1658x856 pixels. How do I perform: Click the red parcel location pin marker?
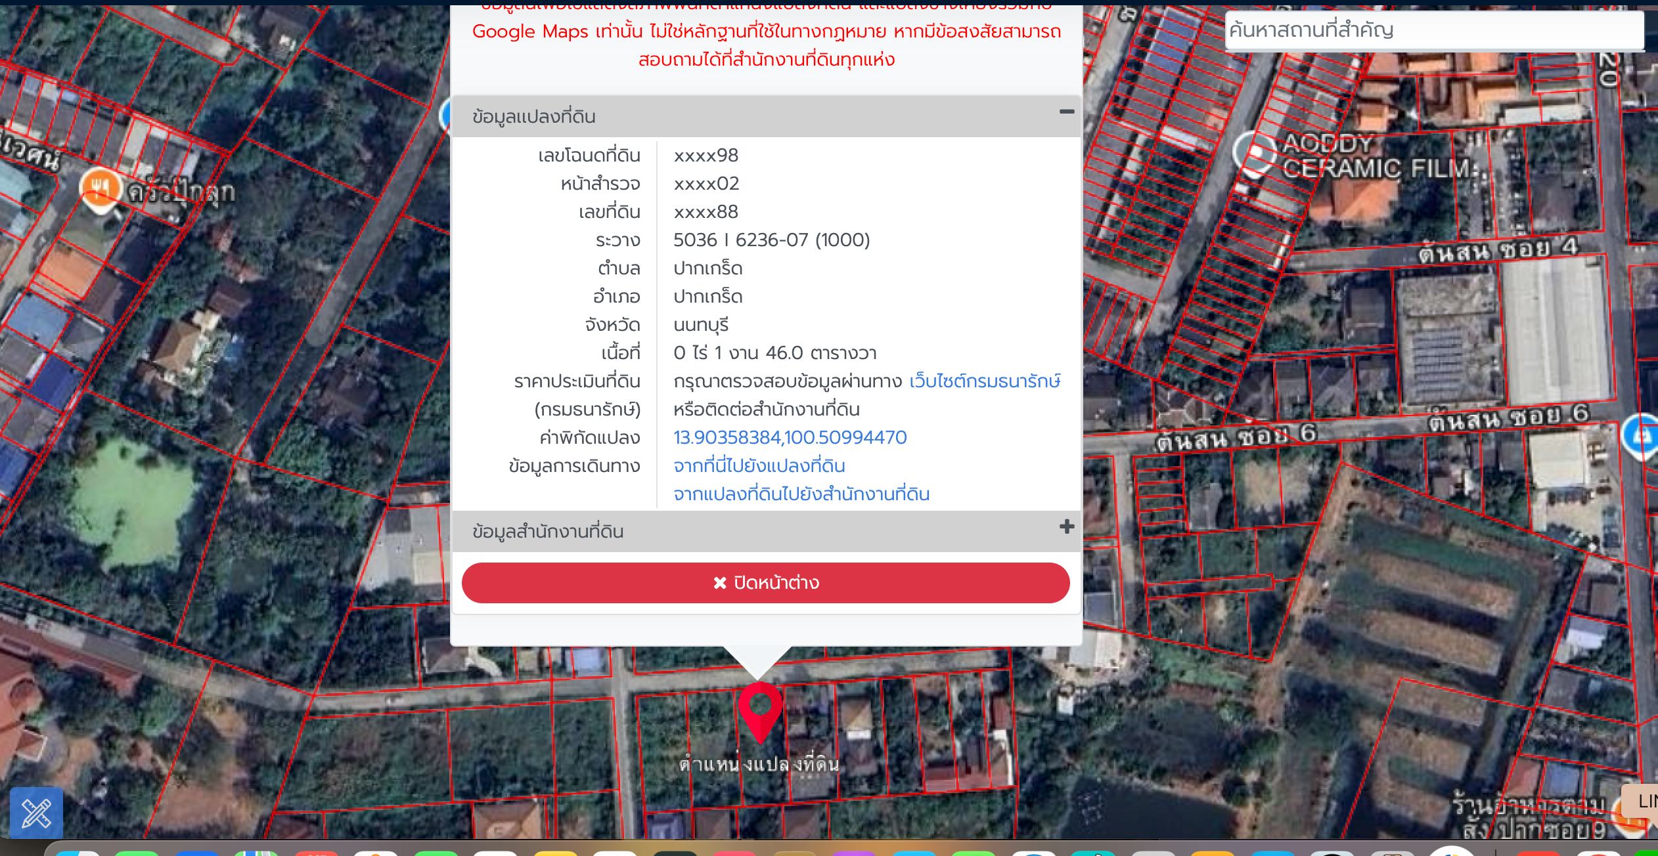760,712
